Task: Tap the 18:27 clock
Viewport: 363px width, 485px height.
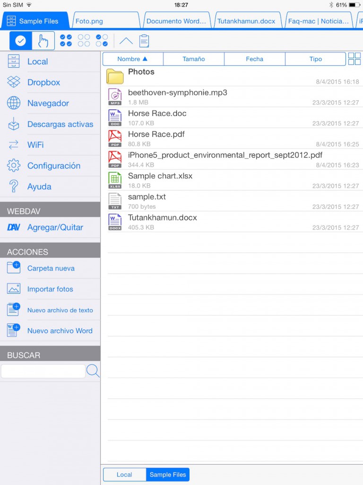Action: [x=181, y=5]
